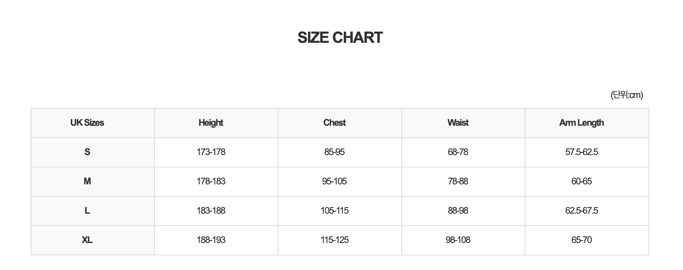Select the Waist column header
Screen dimensions: 683x270
click(x=458, y=123)
